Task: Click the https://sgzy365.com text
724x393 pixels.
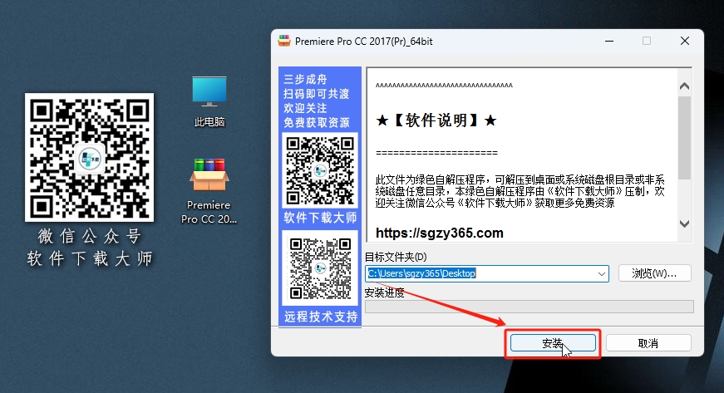Action: (x=439, y=233)
